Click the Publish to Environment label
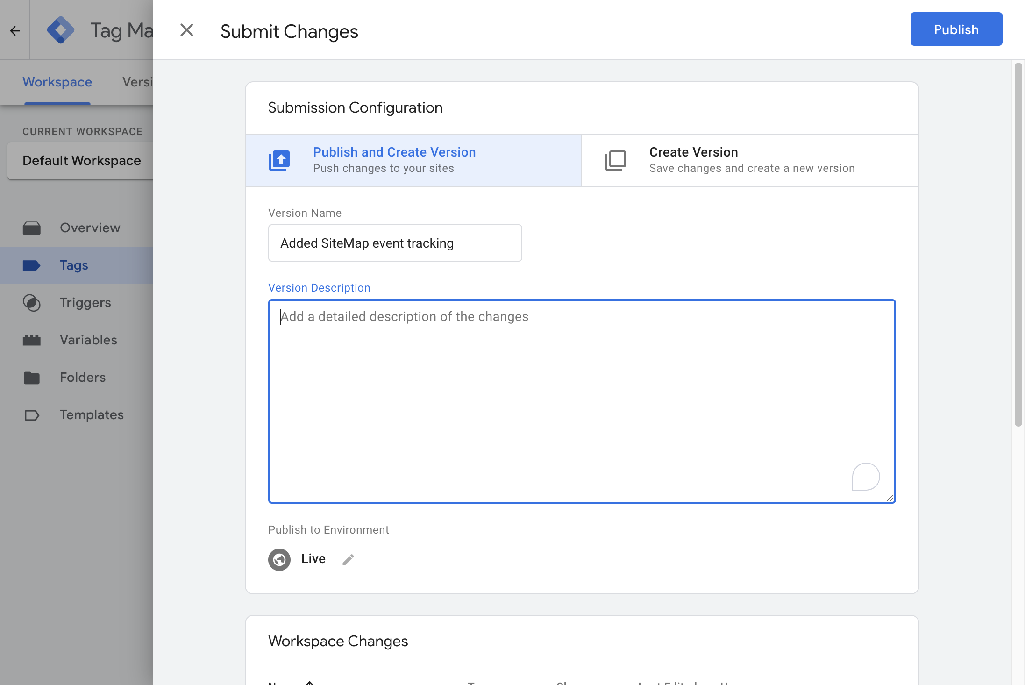Image resolution: width=1025 pixels, height=685 pixels. [328, 530]
